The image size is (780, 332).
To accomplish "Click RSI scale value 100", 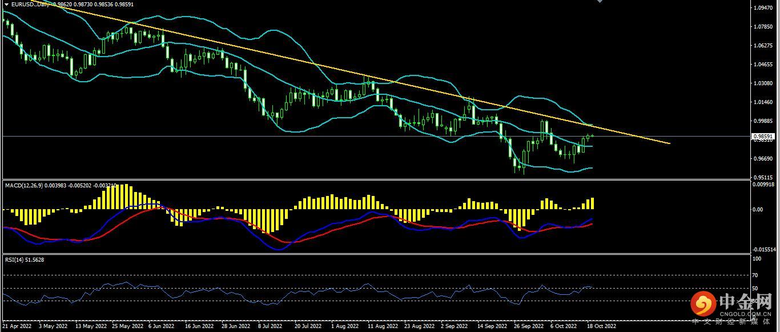I will (757, 259).
